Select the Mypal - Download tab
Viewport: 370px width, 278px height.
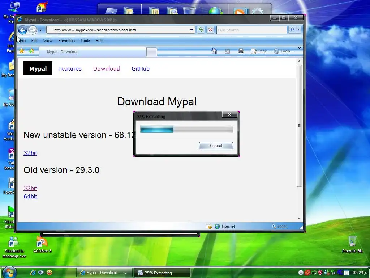[92, 52]
